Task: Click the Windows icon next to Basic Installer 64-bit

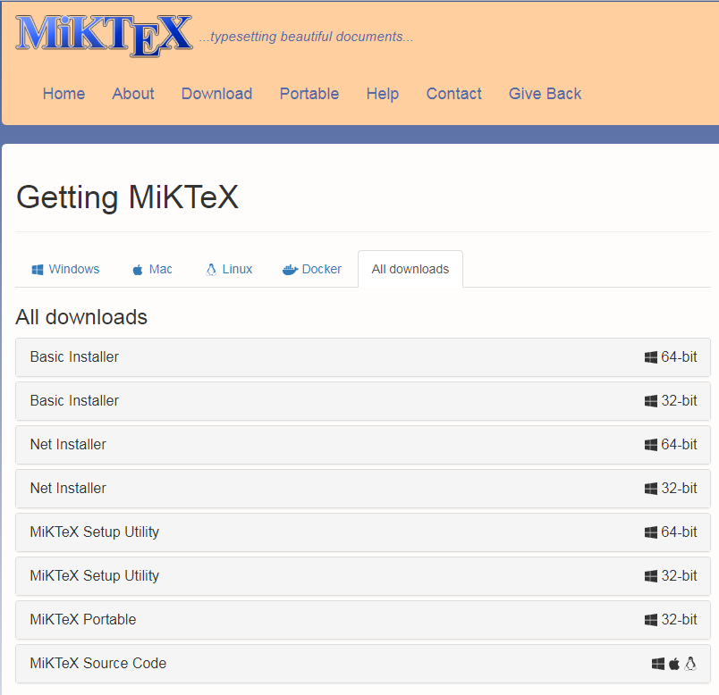Action: (x=652, y=356)
